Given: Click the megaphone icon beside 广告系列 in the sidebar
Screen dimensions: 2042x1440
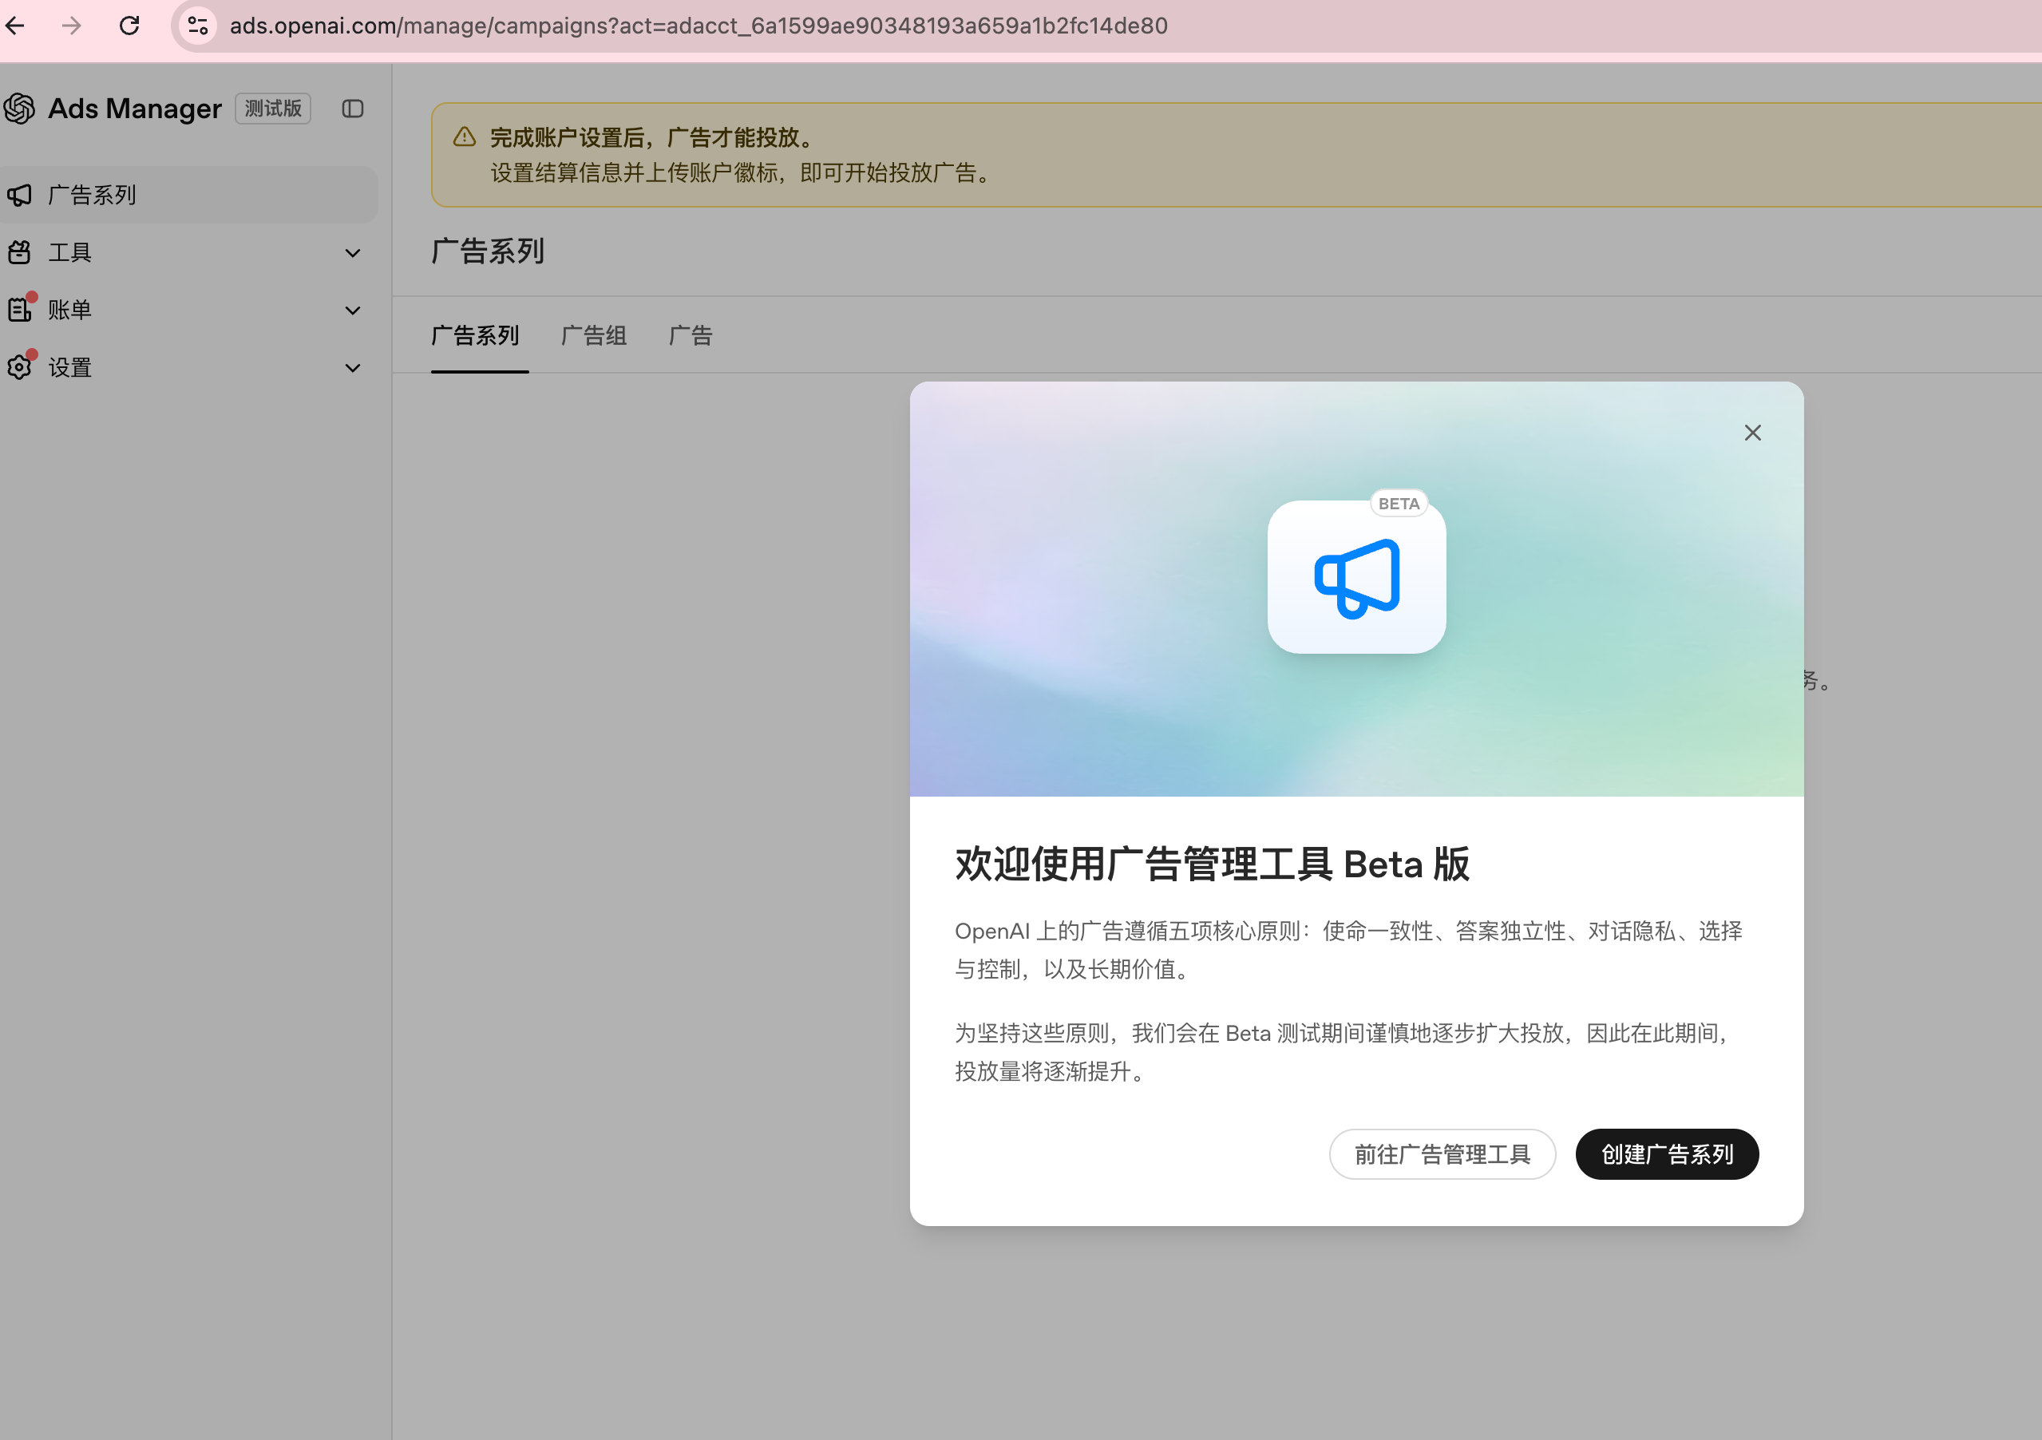Looking at the screenshot, I should 20,195.
